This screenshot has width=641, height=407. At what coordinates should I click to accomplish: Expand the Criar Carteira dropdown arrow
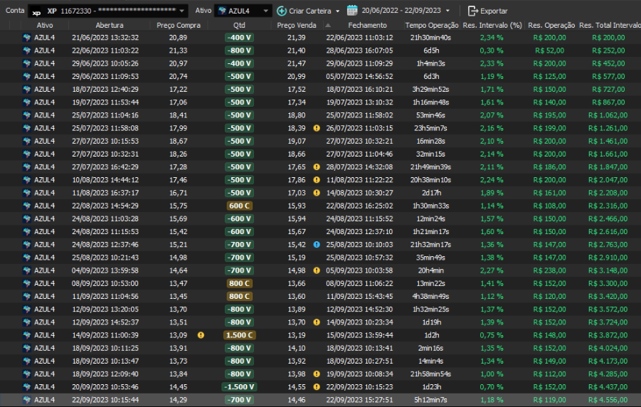click(337, 11)
